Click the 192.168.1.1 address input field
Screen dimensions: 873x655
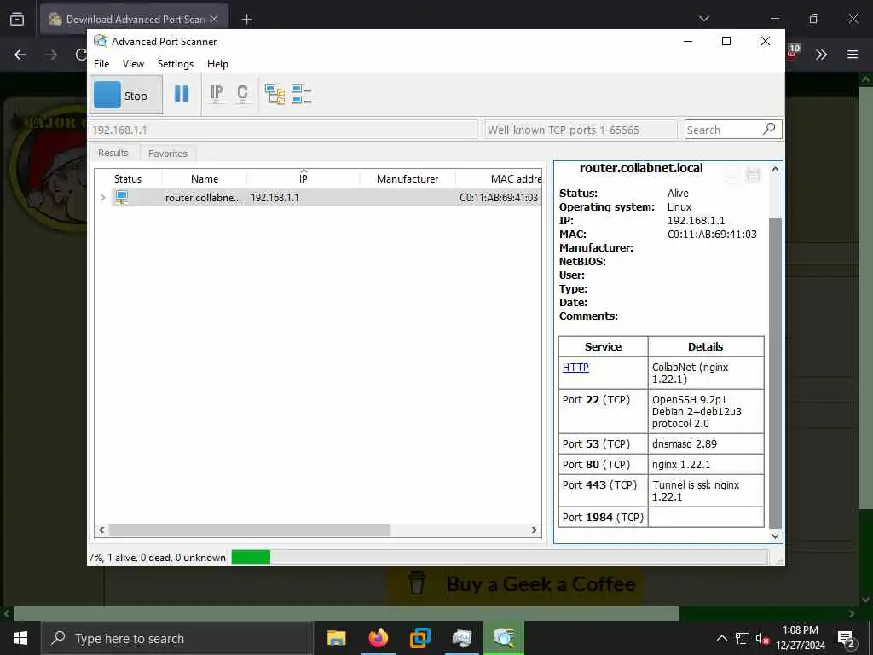(283, 130)
